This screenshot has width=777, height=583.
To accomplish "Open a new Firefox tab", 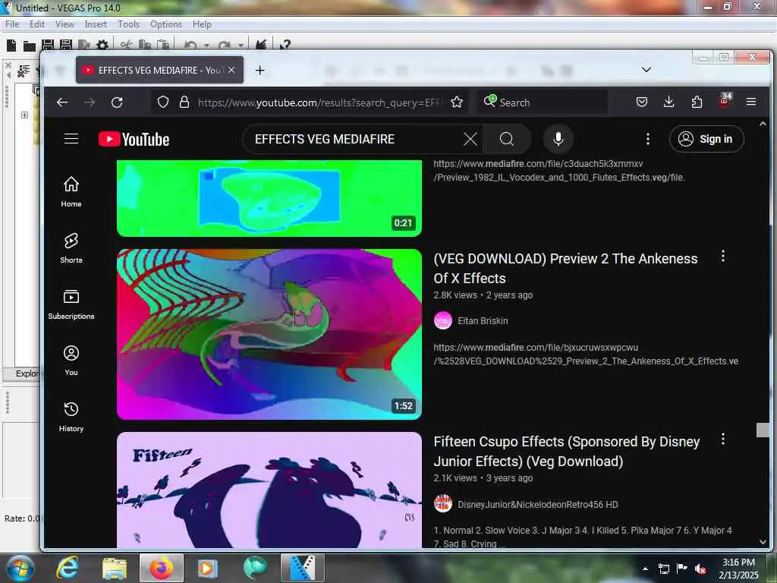I will tap(260, 71).
